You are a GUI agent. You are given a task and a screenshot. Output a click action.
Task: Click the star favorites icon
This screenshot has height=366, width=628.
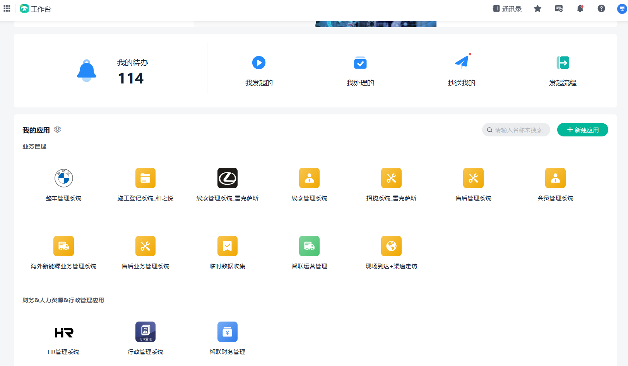click(x=537, y=9)
